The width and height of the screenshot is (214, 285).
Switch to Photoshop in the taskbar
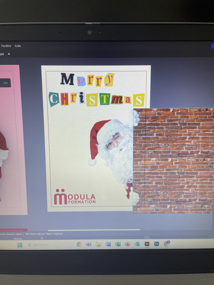(156, 244)
